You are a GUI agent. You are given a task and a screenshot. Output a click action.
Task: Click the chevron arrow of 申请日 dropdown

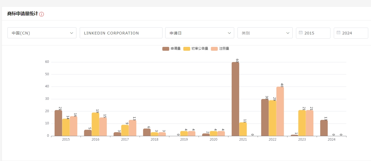pos(229,33)
